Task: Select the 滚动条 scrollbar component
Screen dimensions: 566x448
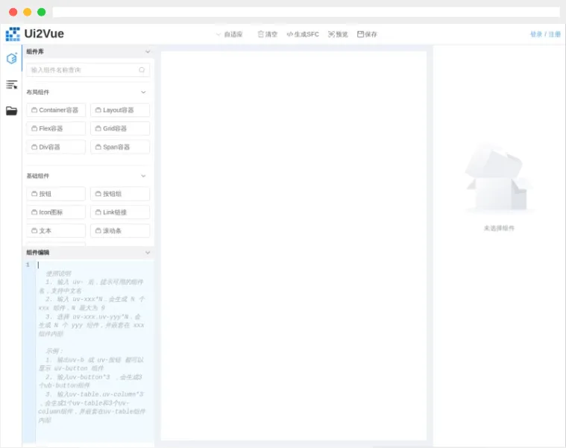Action: pos(120,230)
